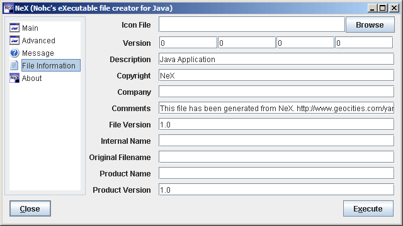403x226 pixels.
Task: Open the Main section
Action: pos(30,28)
